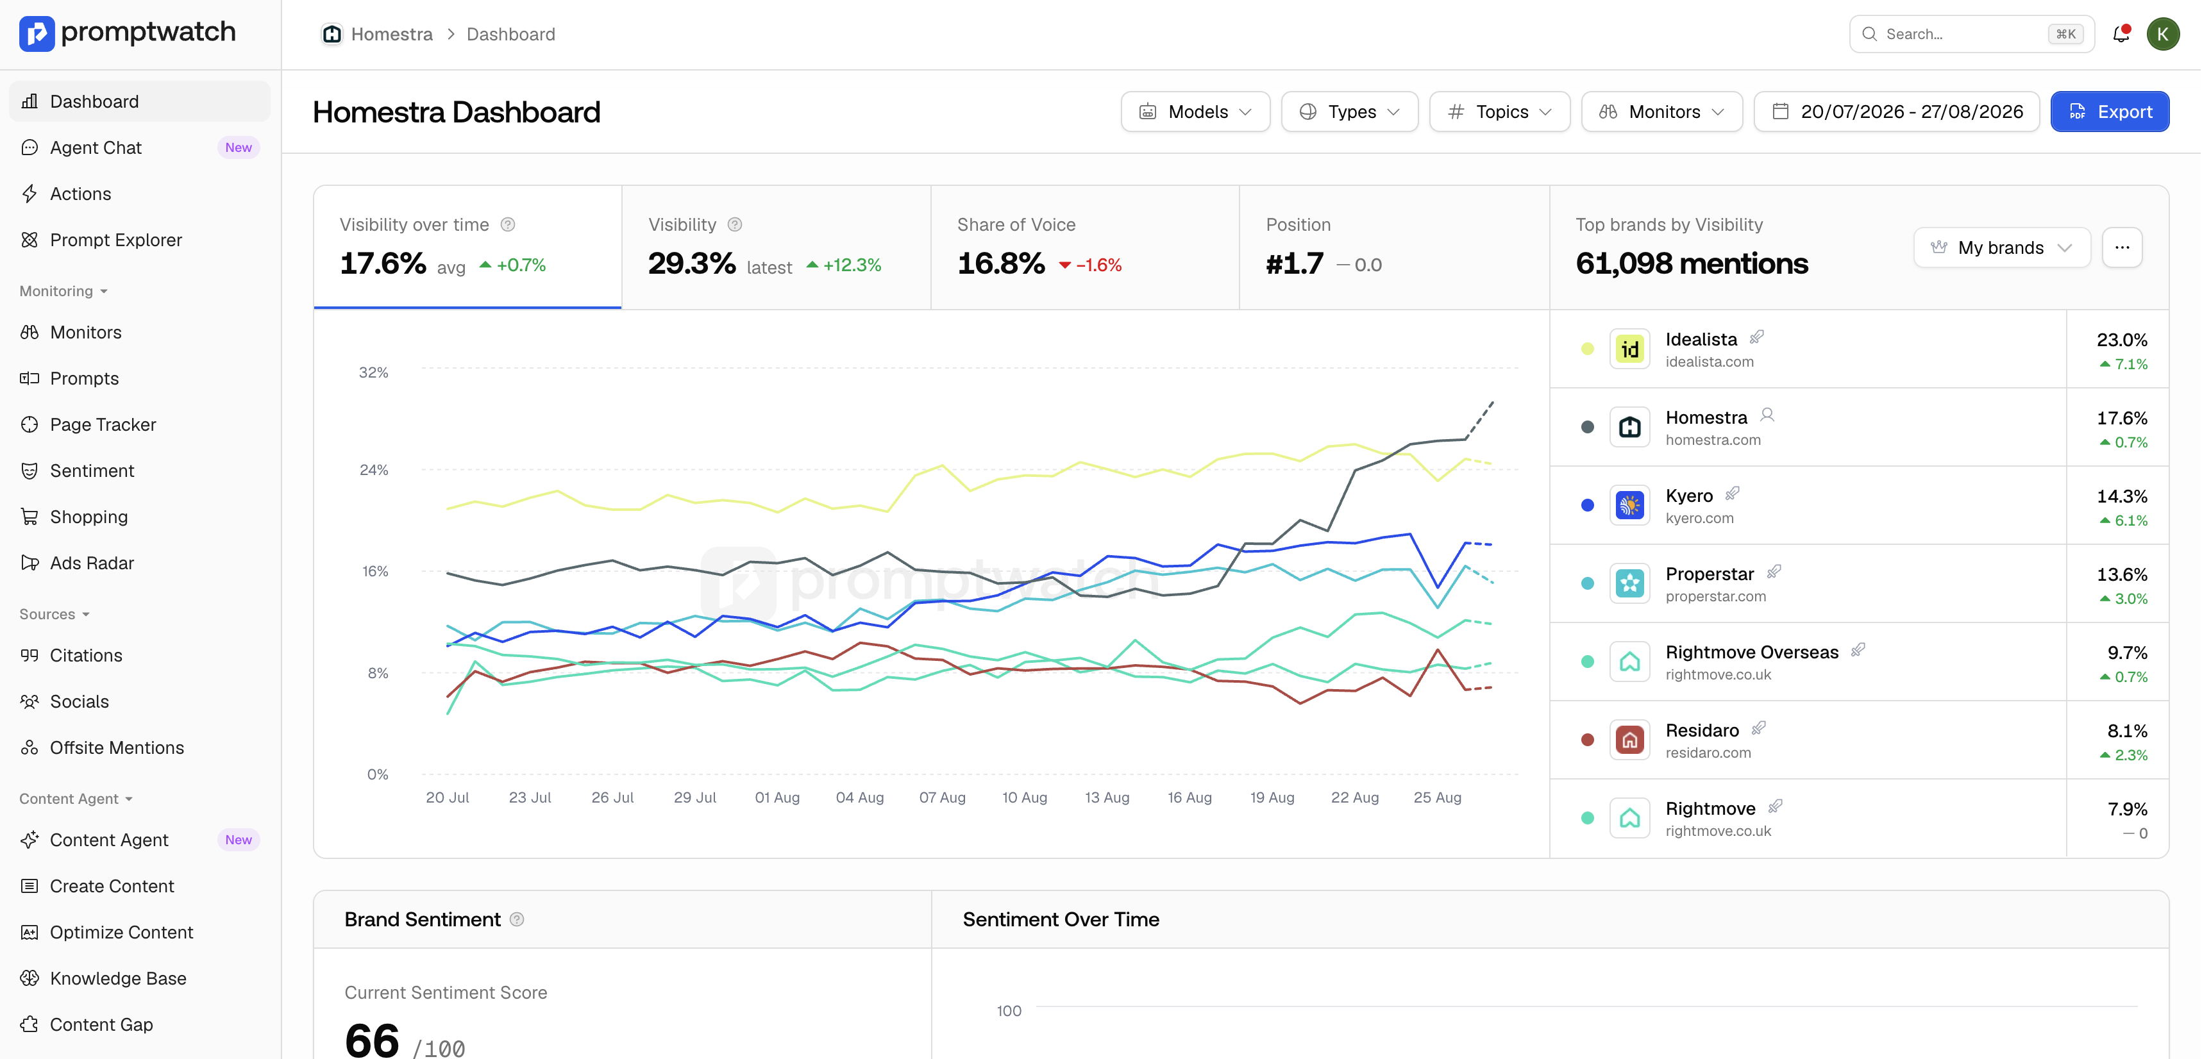Viewport: 2202px width, 1059px height.
Task: Open the more options ellipsis button
Action: 2122,248
